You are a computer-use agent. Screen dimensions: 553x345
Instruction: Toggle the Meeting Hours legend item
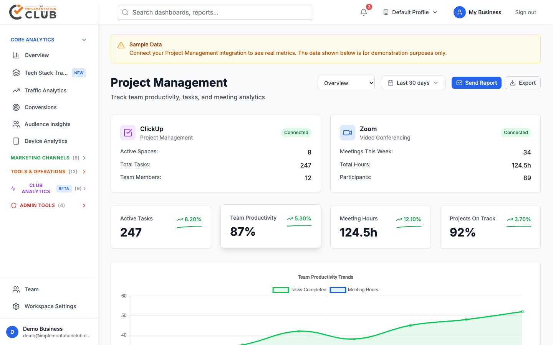pyautogui.click(x=354, y=290)
